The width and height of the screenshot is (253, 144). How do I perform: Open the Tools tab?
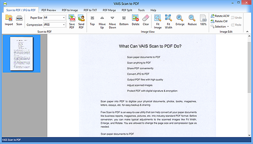tap(141, 10)
